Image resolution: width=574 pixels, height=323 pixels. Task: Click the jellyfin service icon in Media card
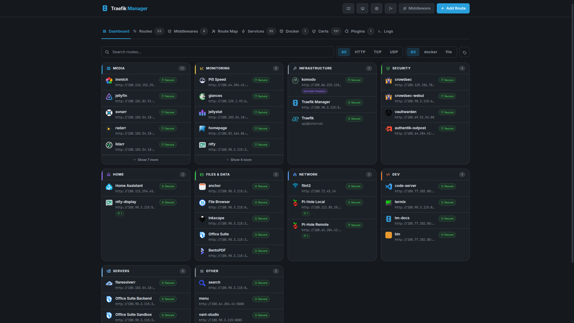pyautogui.click(x=109, y=97)
